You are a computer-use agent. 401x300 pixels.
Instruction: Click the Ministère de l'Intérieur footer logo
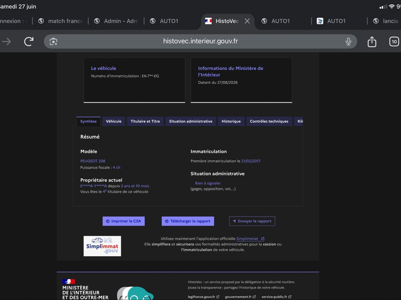[x=85, y=289]
